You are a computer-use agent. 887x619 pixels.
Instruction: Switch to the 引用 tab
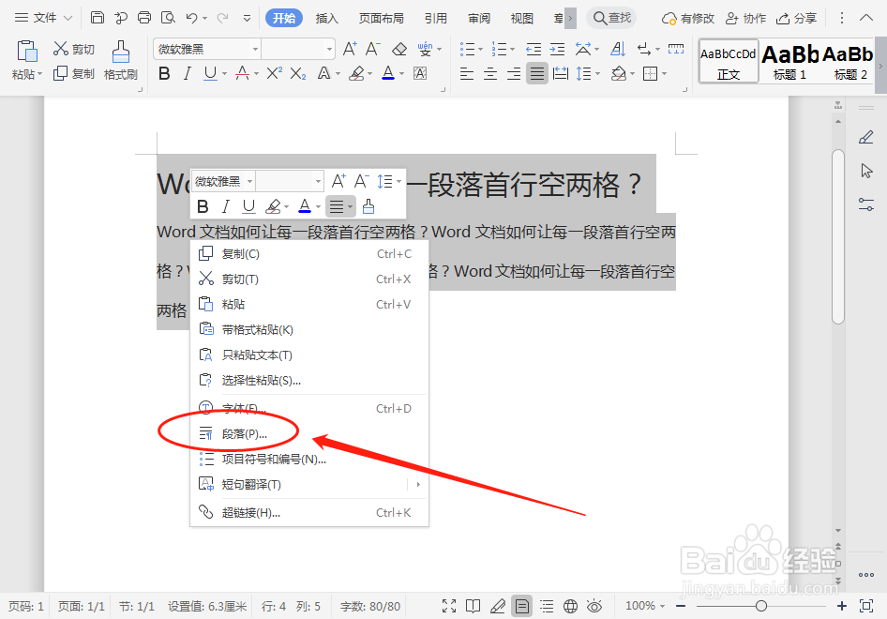tap(436, 18)
